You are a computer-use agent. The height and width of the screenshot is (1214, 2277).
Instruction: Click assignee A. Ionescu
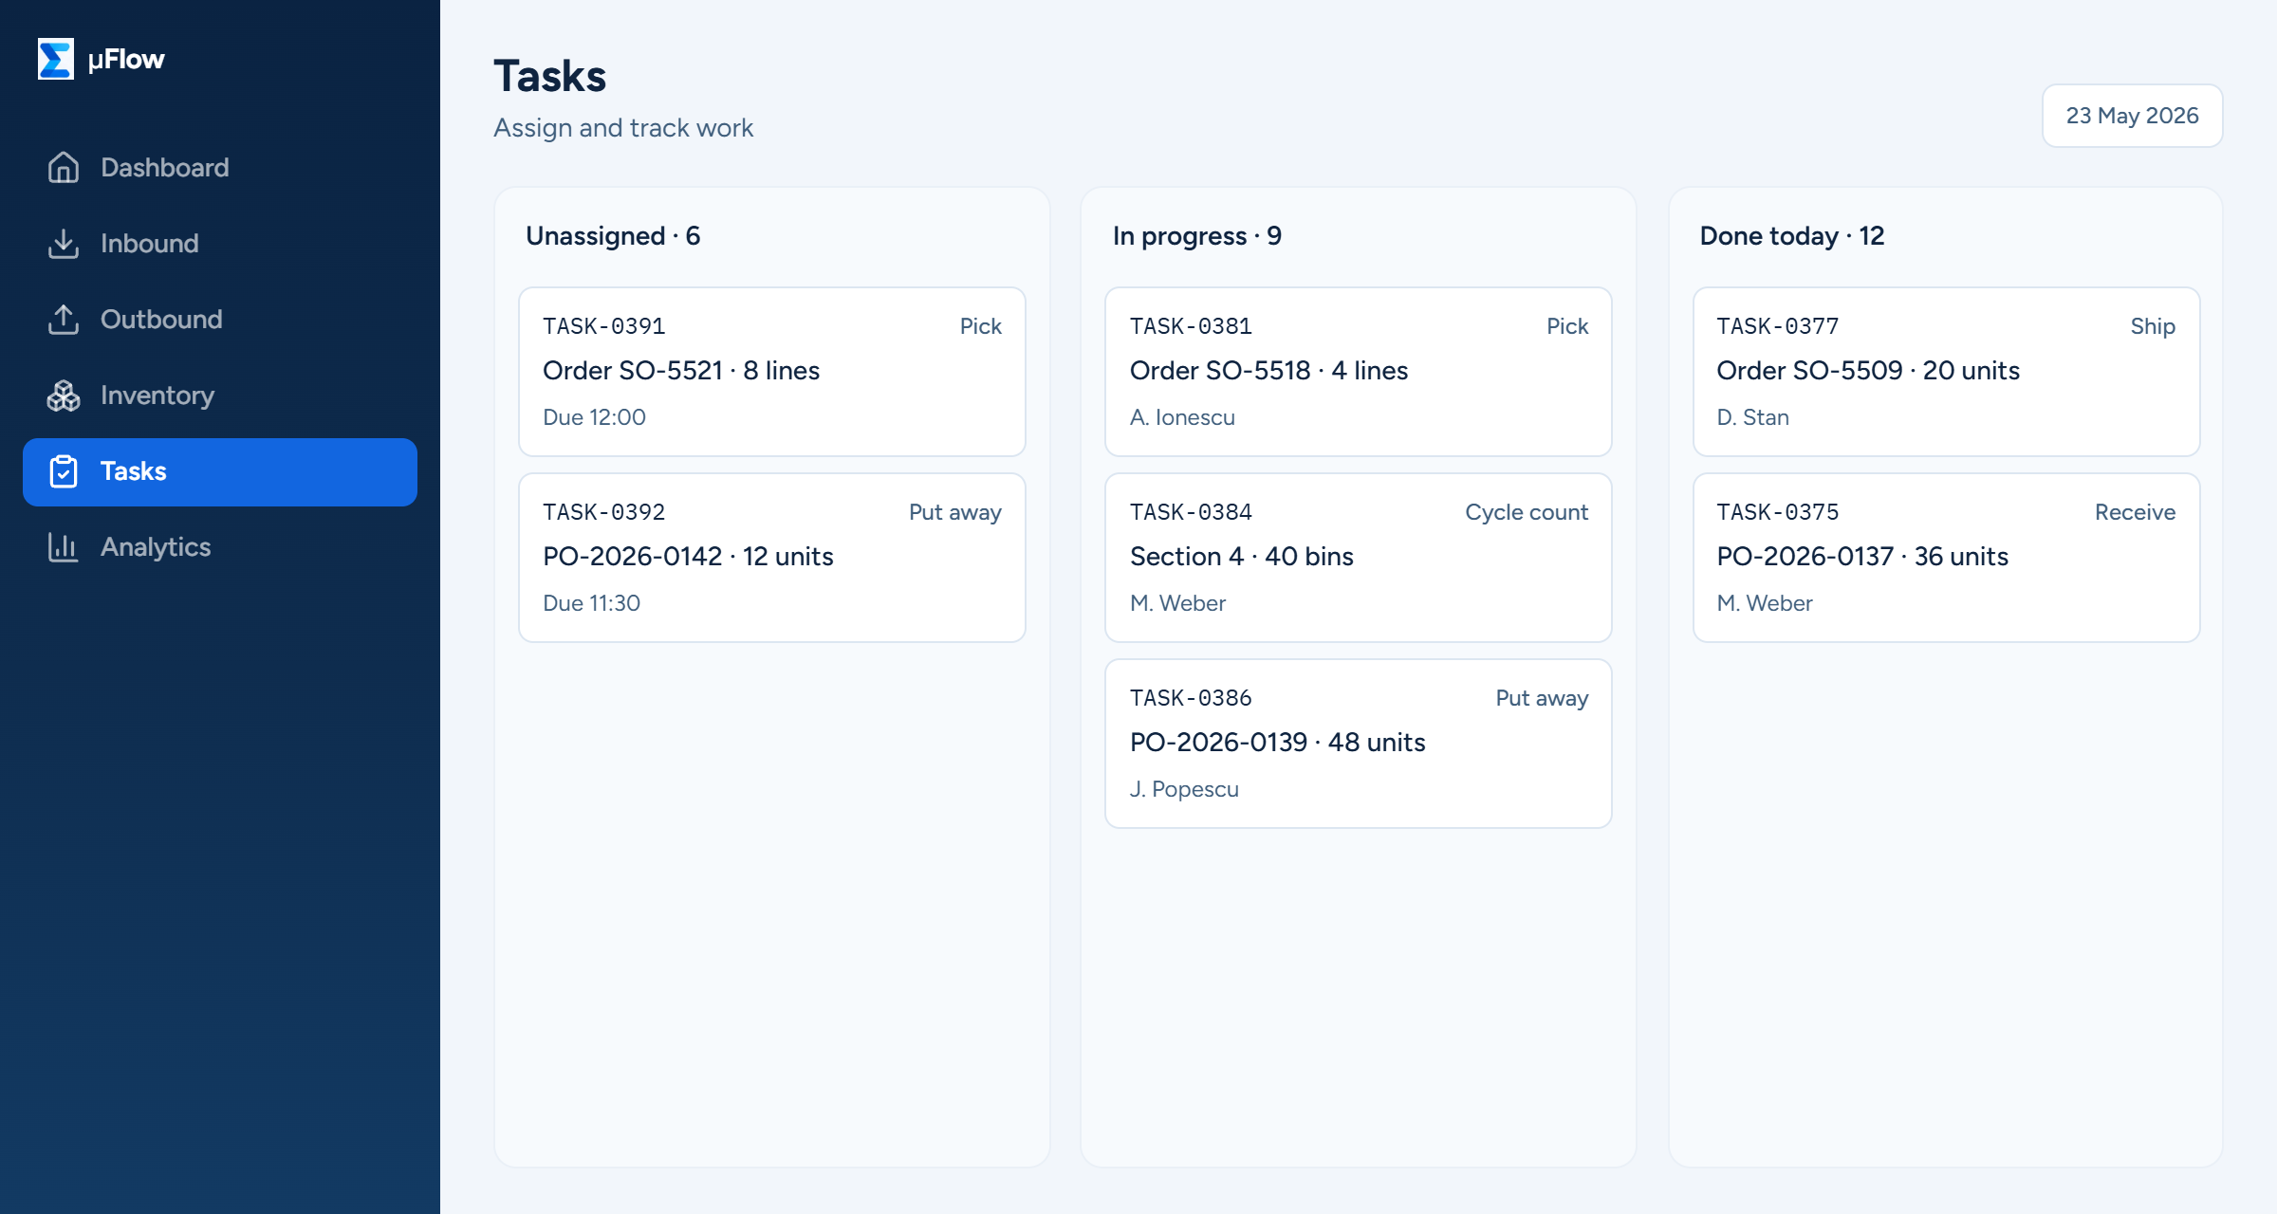1182,417
